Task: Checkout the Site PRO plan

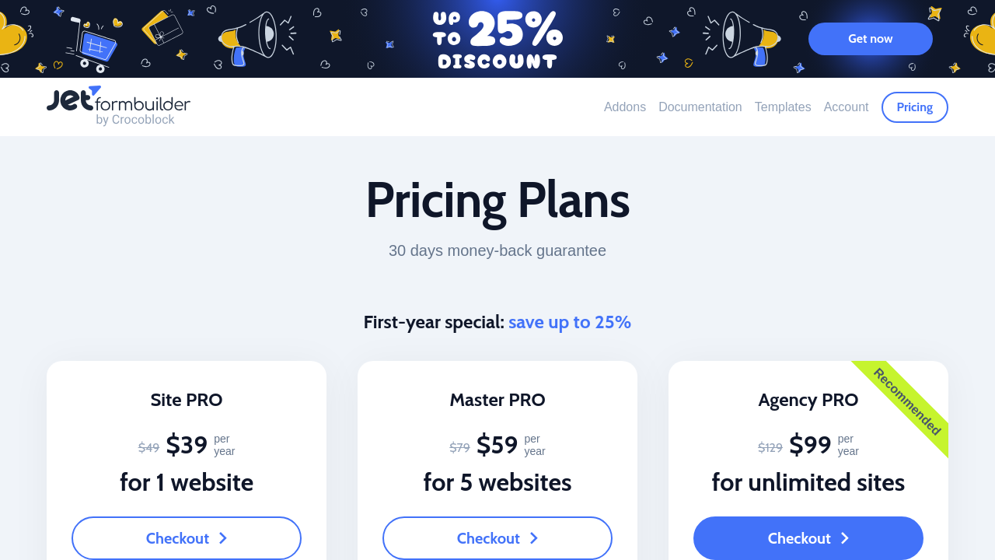Action: 187,538
